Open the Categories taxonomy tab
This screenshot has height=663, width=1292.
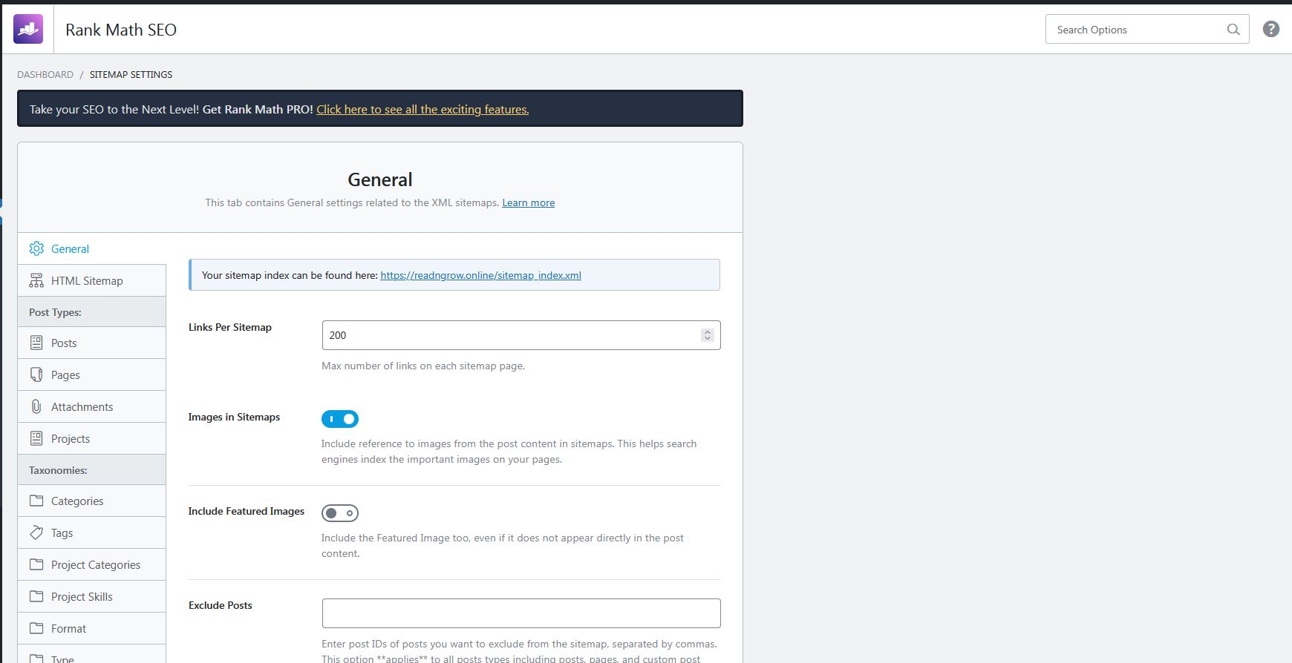92,501
